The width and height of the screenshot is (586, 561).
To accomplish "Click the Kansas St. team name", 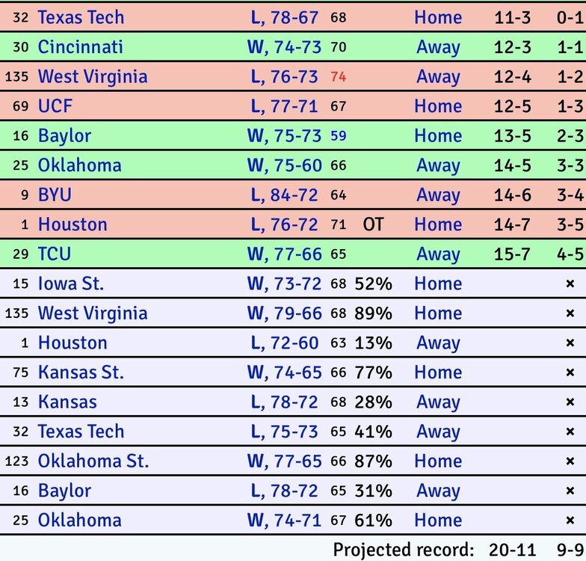I will pyautogui.click(x=81, y=373).
